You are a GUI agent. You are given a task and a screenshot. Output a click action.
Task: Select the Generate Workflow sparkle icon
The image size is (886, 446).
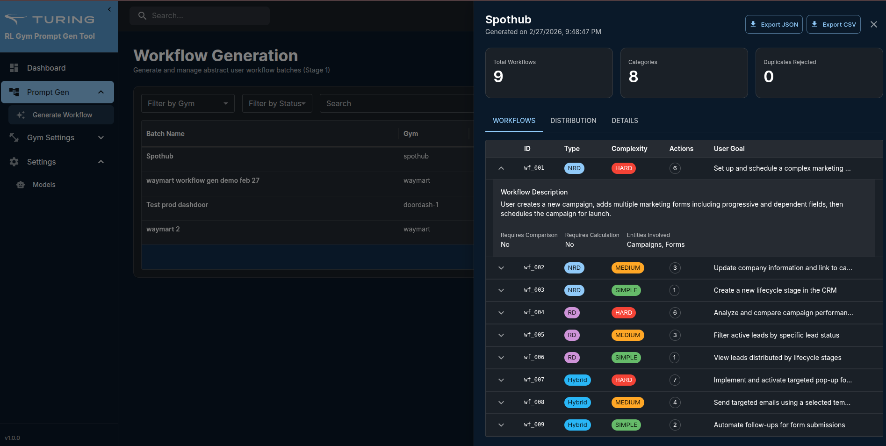[x=20, y=115]
